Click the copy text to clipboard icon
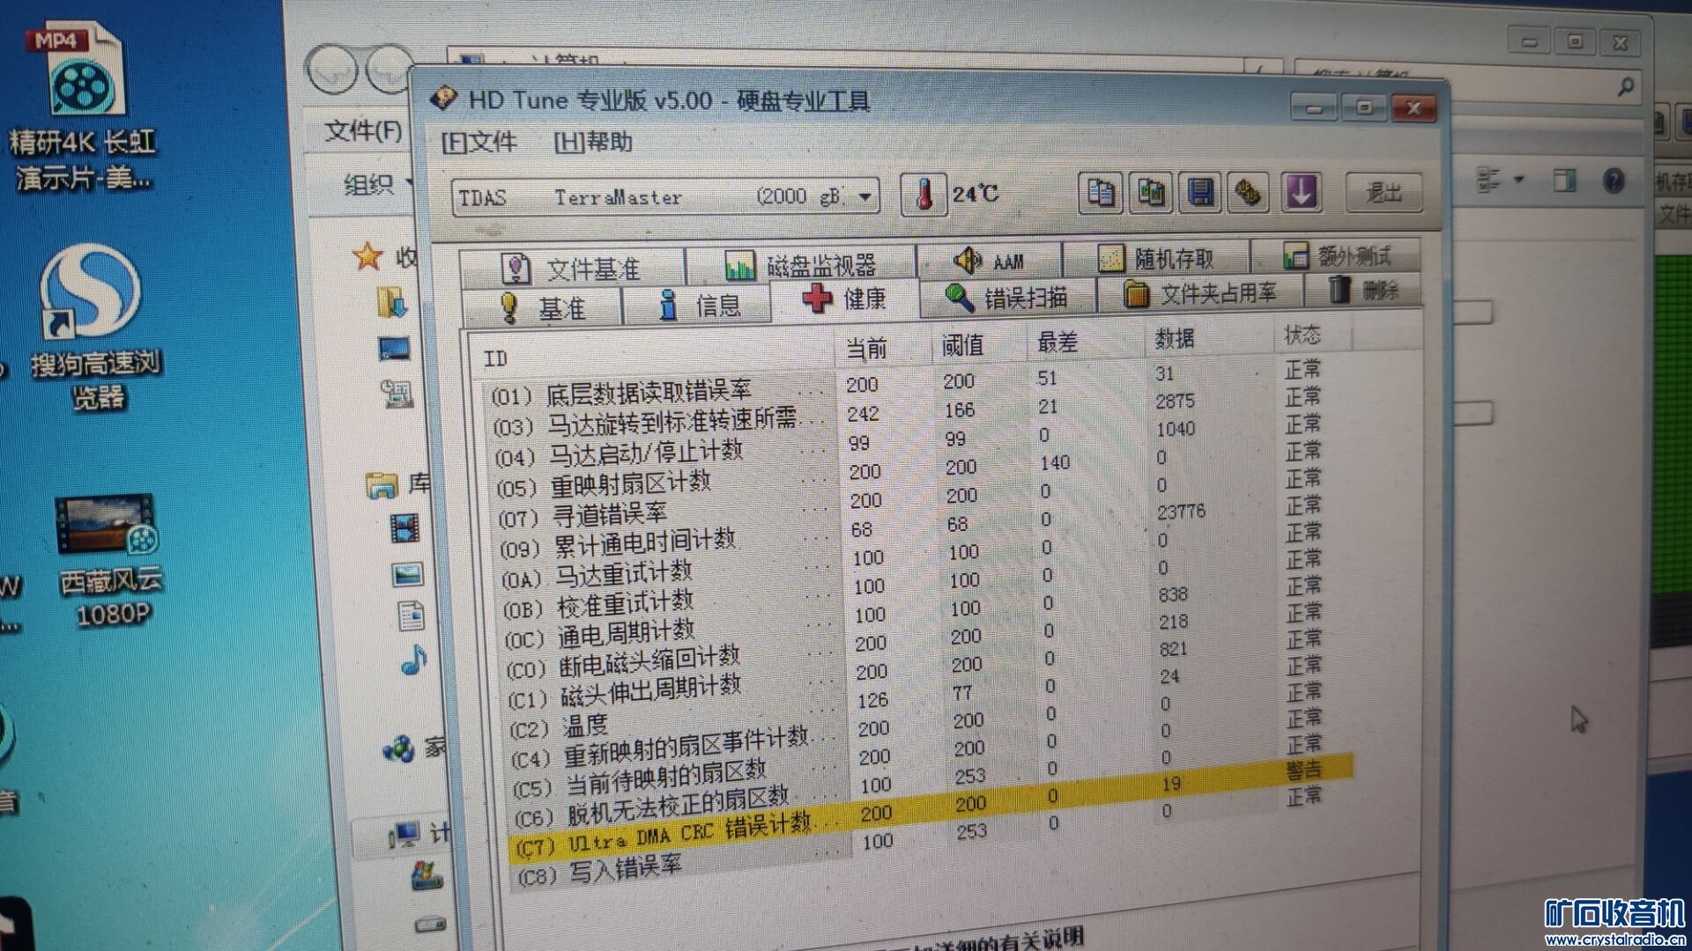Viewport: 1692px width, 951px height. (1101, 191)
